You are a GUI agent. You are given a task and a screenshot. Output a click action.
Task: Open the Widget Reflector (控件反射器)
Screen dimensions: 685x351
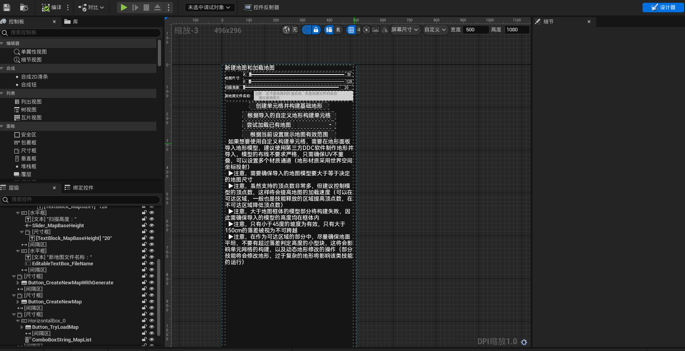click(x=262, y=8)
